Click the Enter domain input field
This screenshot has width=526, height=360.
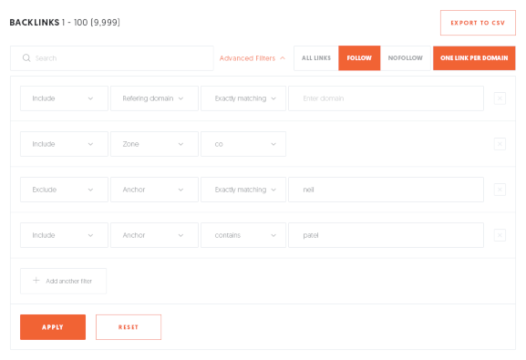386,98
